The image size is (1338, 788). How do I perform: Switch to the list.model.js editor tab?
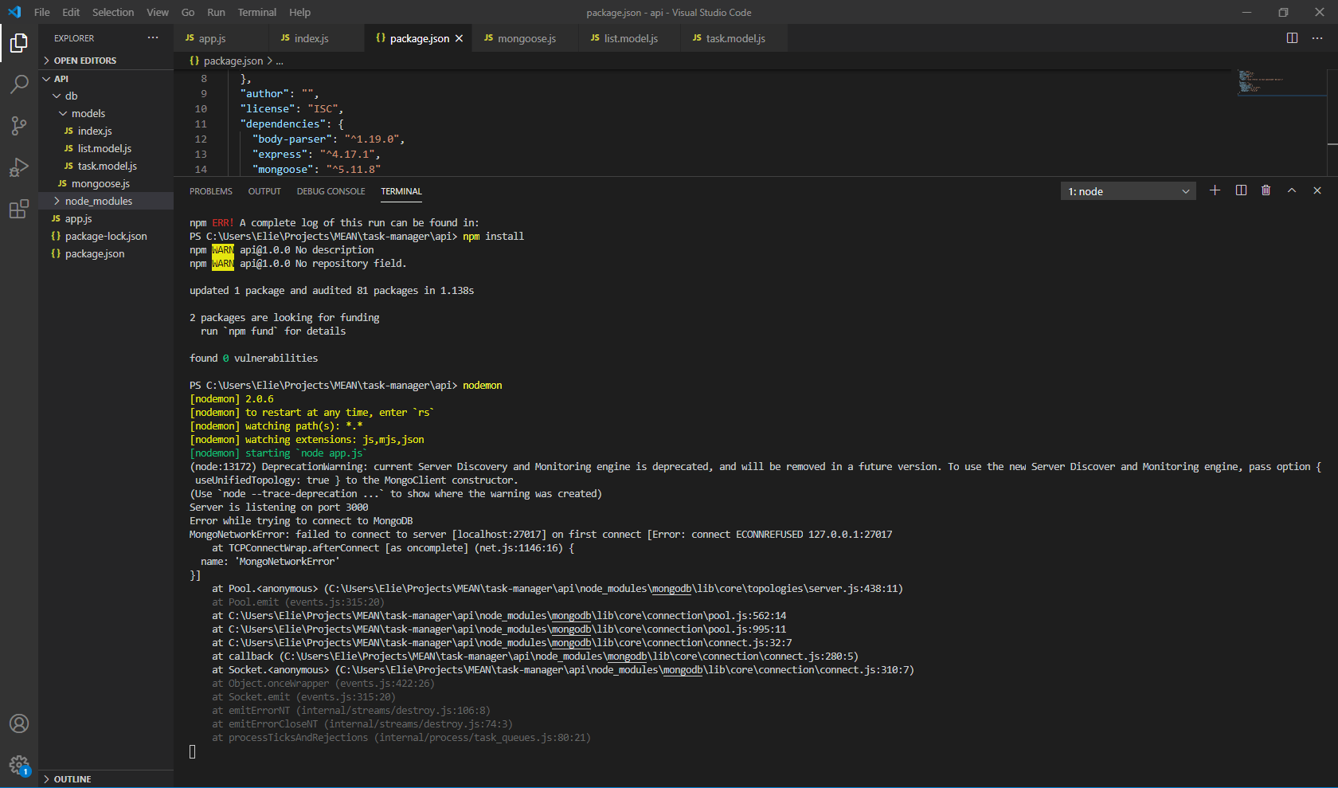pyautogui.click(x=631, y=38)
